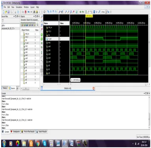Open the View menu
This screenshot has width=151, height=148.
click(x=13, y=7)
